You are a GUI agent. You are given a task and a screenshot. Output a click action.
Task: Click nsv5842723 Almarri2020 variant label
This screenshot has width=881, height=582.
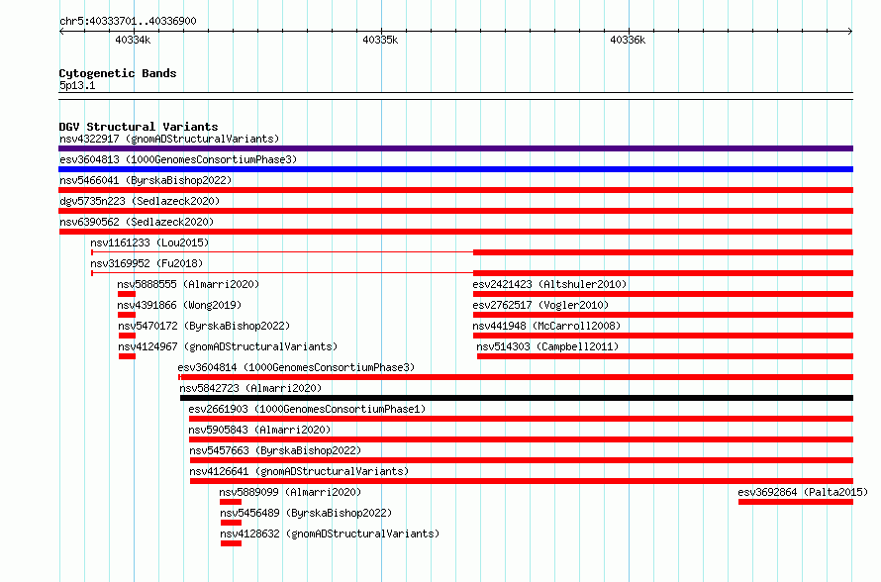tap(250, 388)
